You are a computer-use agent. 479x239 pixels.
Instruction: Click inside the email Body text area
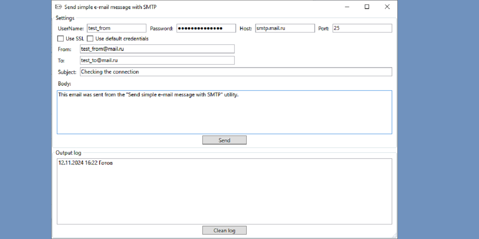click(x=224, y=112)
